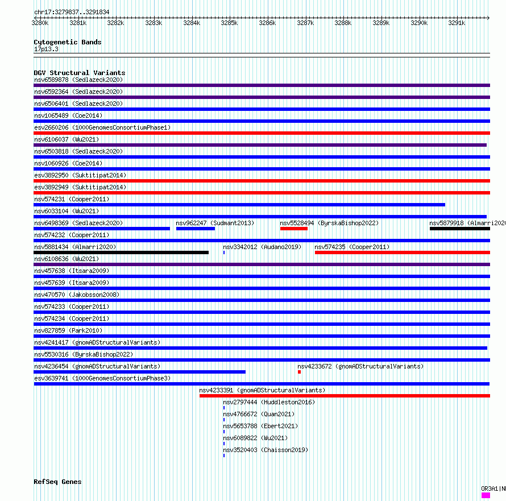Click the black nsv5881434 variant bar

click(121, 252)
